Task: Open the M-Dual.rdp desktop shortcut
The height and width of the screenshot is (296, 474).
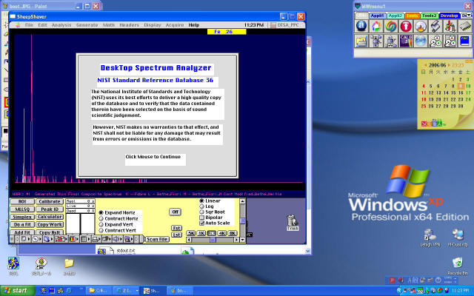Action: pyautogui.click(x=458, y=238)
